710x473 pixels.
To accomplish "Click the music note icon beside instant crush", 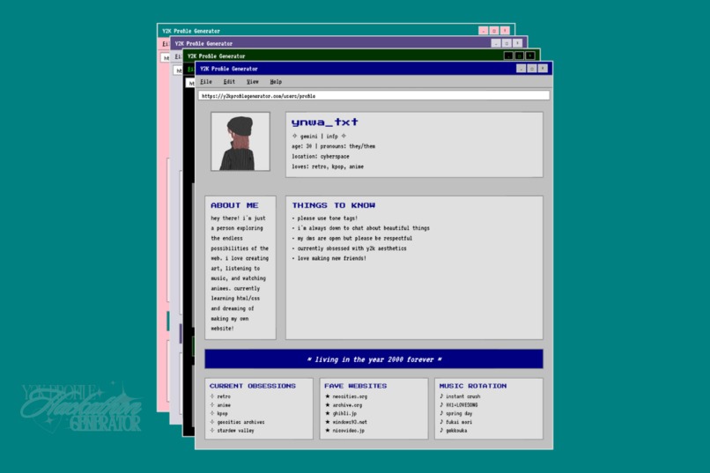I will click(441, 396).
